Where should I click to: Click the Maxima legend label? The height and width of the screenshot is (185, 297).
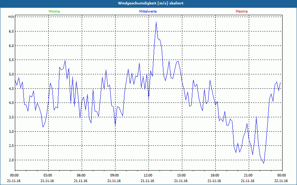tap(242, 11)
